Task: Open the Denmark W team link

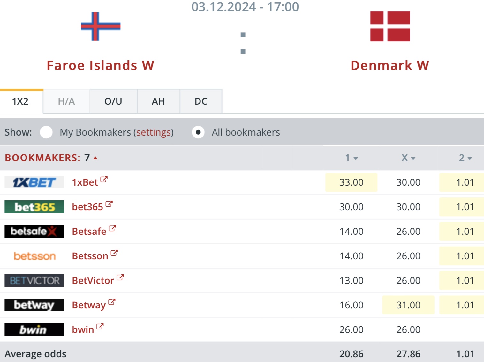Action: click(x=390, y=65)
